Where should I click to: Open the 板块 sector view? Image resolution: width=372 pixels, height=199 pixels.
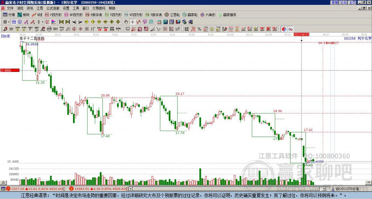coord(23,15)
